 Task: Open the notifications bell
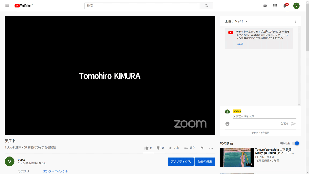coord(285,6)
